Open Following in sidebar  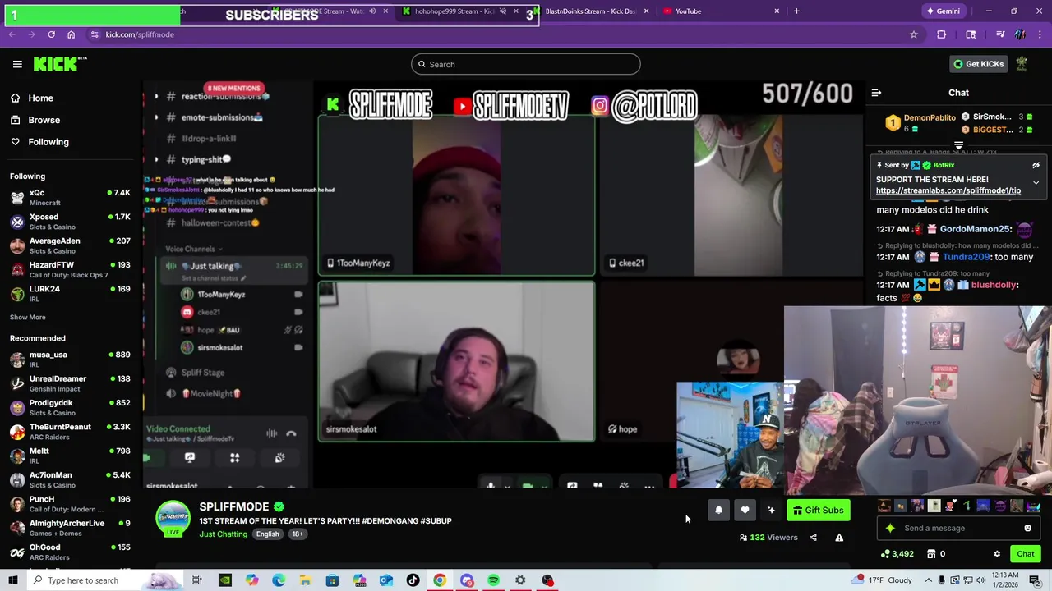pos(48,142)
